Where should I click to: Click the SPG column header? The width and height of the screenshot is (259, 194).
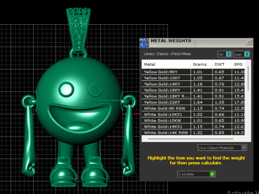(238, 64)
